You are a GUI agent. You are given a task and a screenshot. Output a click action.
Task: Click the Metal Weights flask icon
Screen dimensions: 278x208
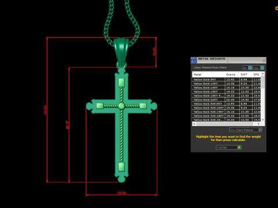[x=193, y=60]
